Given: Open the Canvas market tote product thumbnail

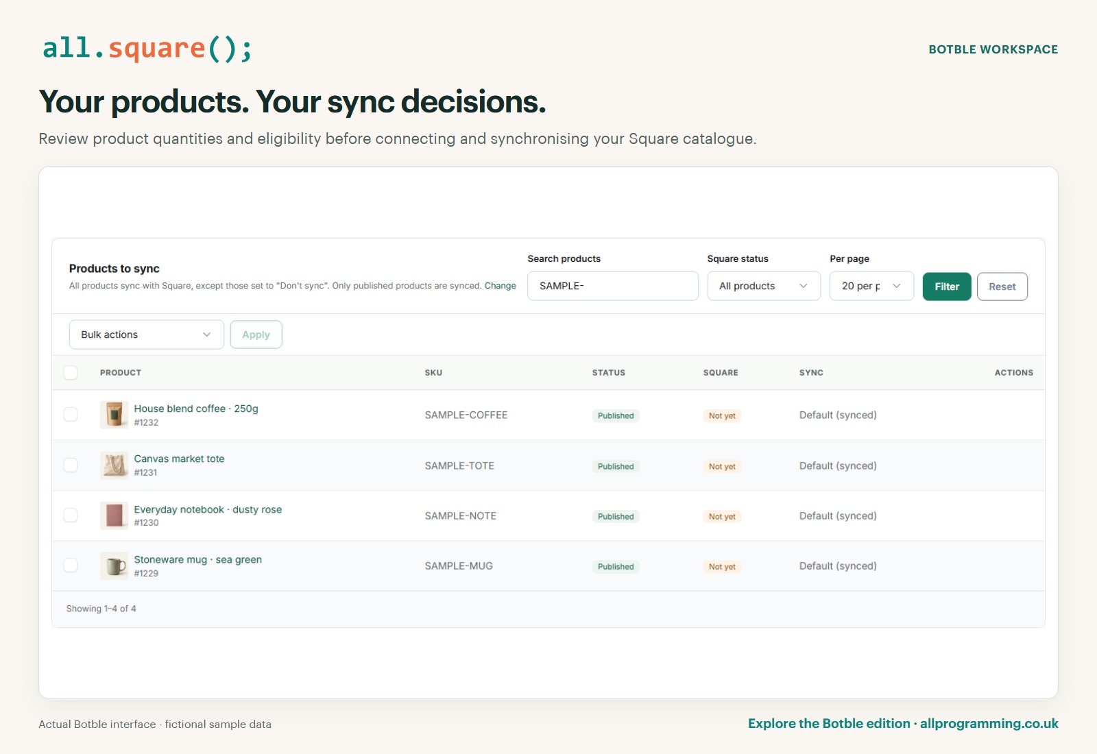Looking at the screenshot, I should click(114, 465).
